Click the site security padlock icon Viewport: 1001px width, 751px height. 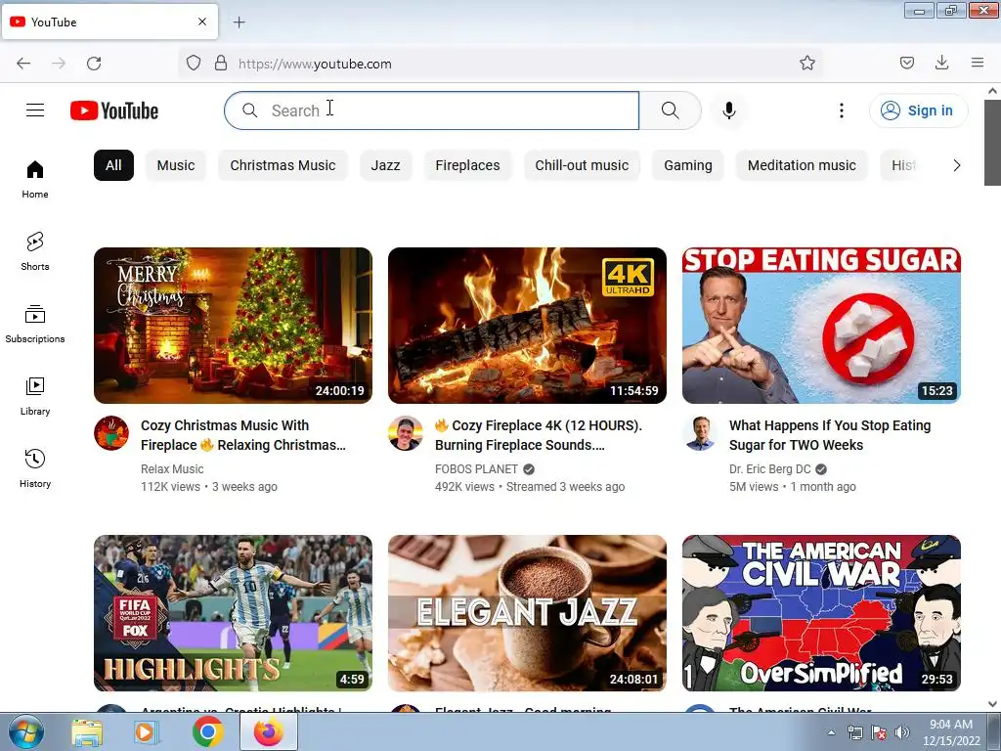[221, 64]
